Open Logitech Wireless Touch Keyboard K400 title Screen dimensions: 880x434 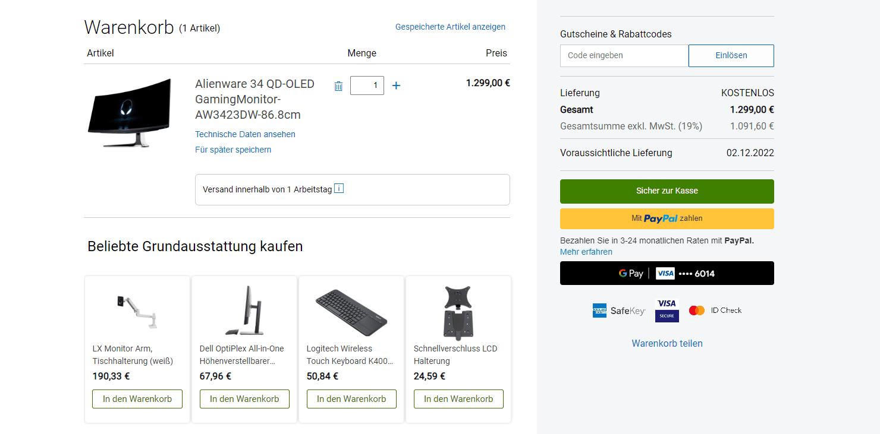pos(350,354)
